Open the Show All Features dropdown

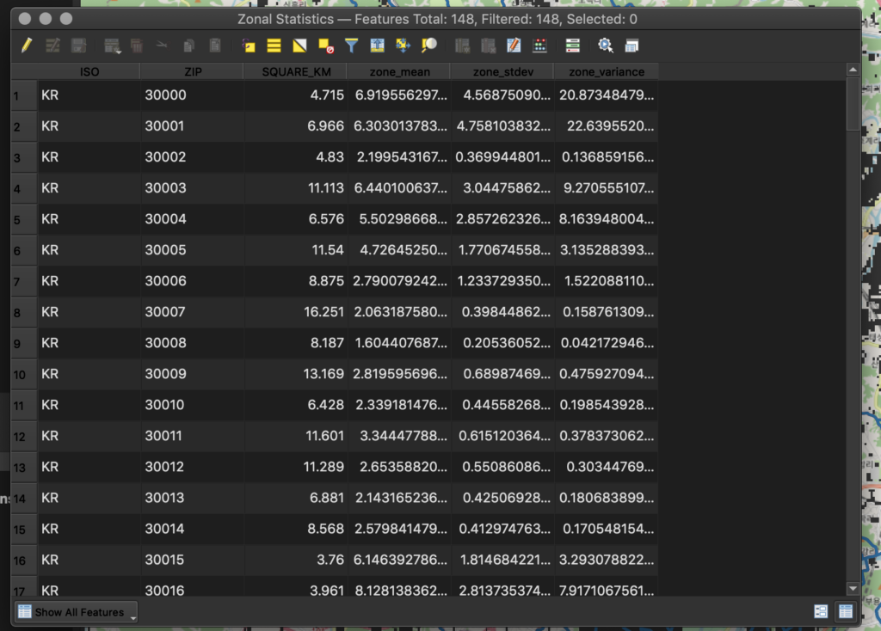click(77, 612)
